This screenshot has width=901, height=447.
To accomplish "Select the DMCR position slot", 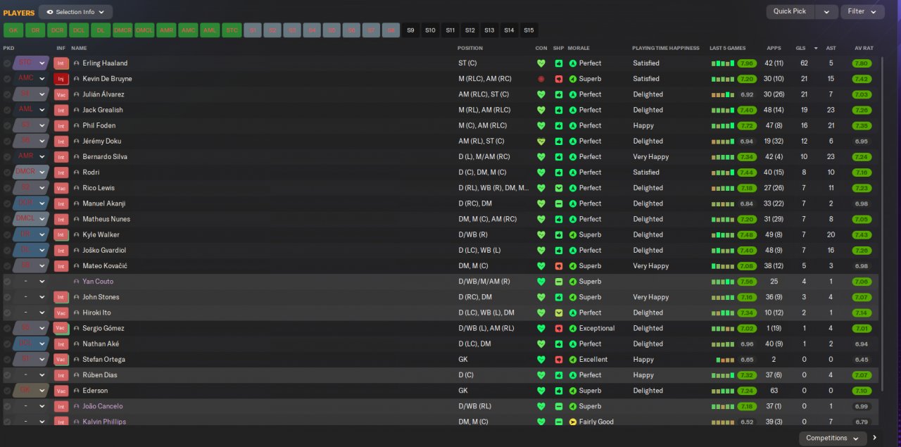I will click(x=122, y=30).
